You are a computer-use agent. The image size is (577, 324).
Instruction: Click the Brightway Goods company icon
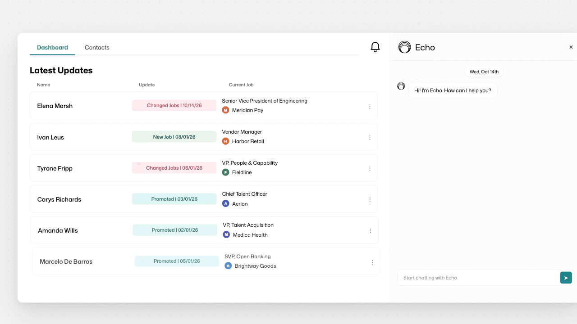click(228, 266)
